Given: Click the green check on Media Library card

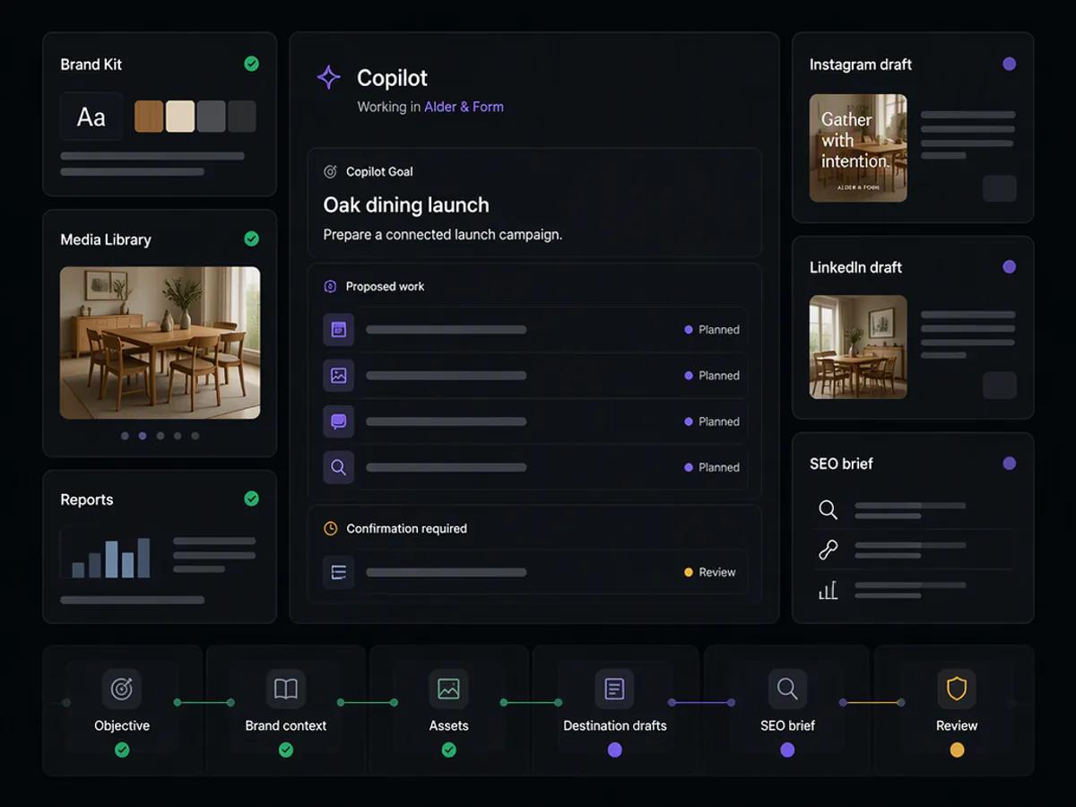Looking at the screenshot, I should (x=252, y=239).
